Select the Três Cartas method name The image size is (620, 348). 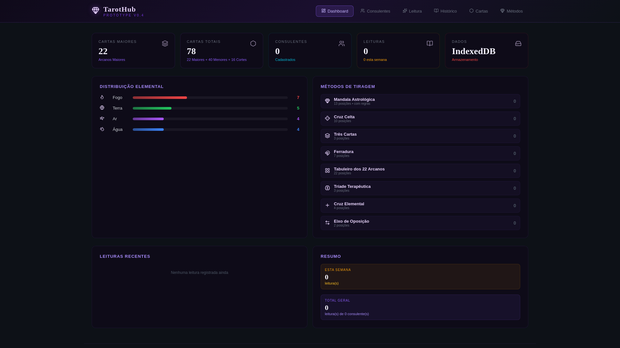click(345, 134)
